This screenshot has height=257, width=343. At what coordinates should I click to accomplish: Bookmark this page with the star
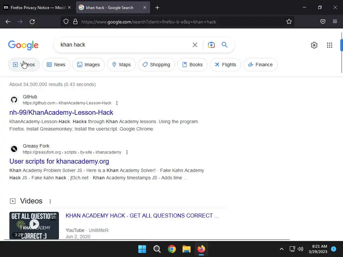pyautogui.click(x=289, y=22)
